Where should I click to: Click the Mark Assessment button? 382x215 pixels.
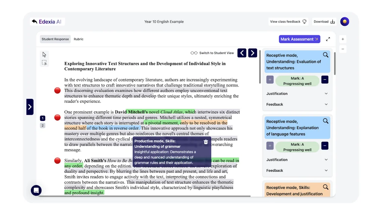(x=300, y=39)
